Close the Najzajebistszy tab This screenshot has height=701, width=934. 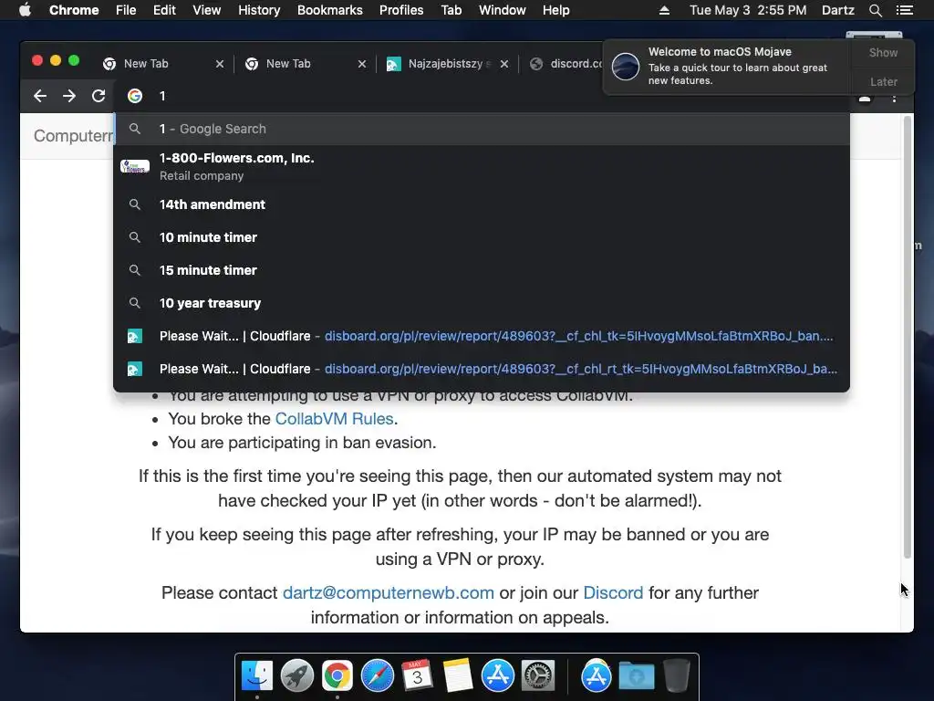pyautogui.click(x=504, y=64)
